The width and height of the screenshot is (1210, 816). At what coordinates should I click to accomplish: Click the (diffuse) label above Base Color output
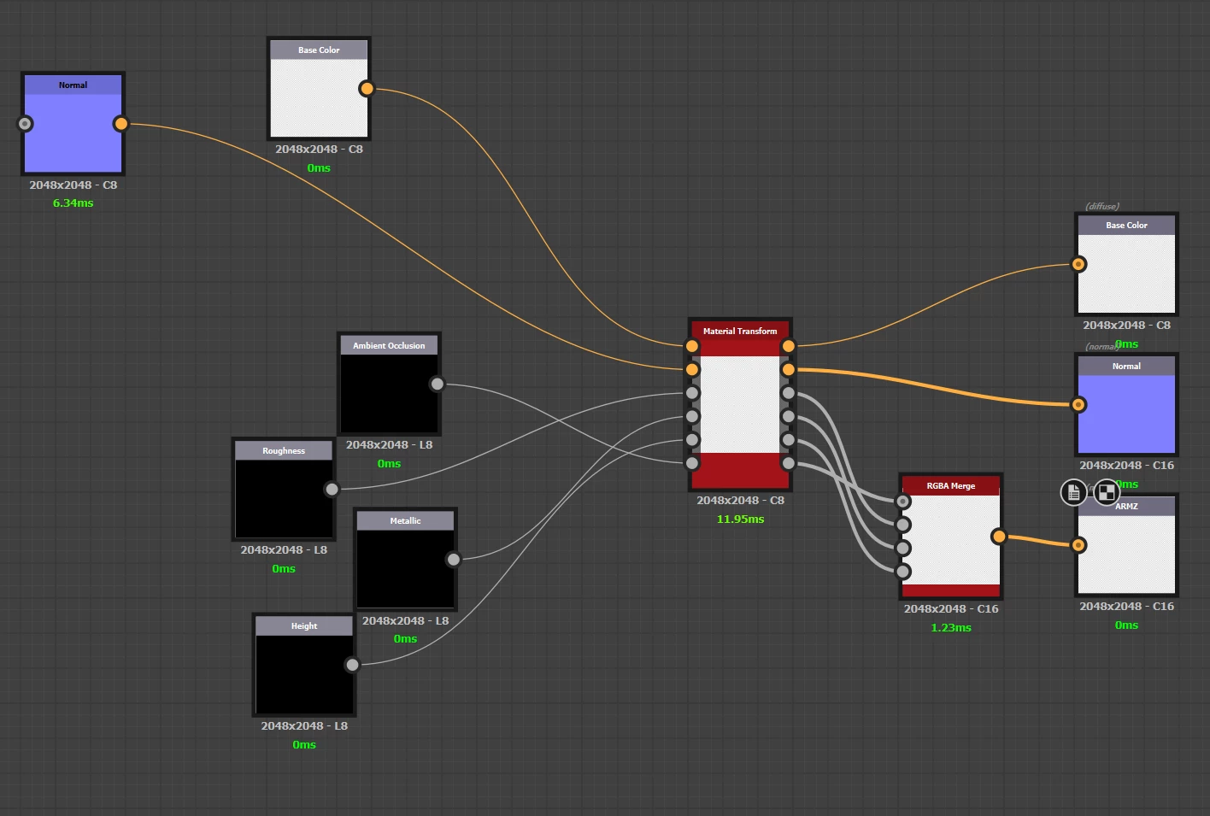(1102, 206)
